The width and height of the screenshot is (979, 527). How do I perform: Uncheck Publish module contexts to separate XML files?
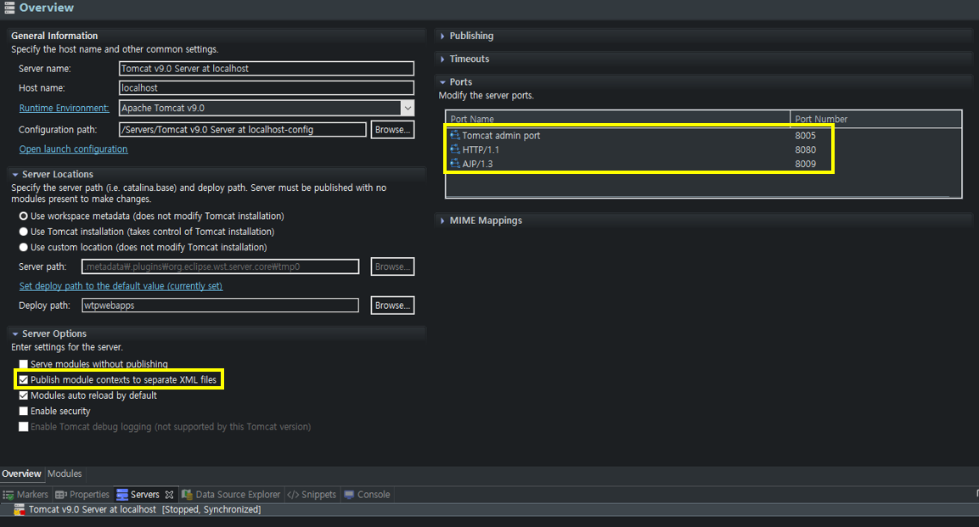coord(23,380)
